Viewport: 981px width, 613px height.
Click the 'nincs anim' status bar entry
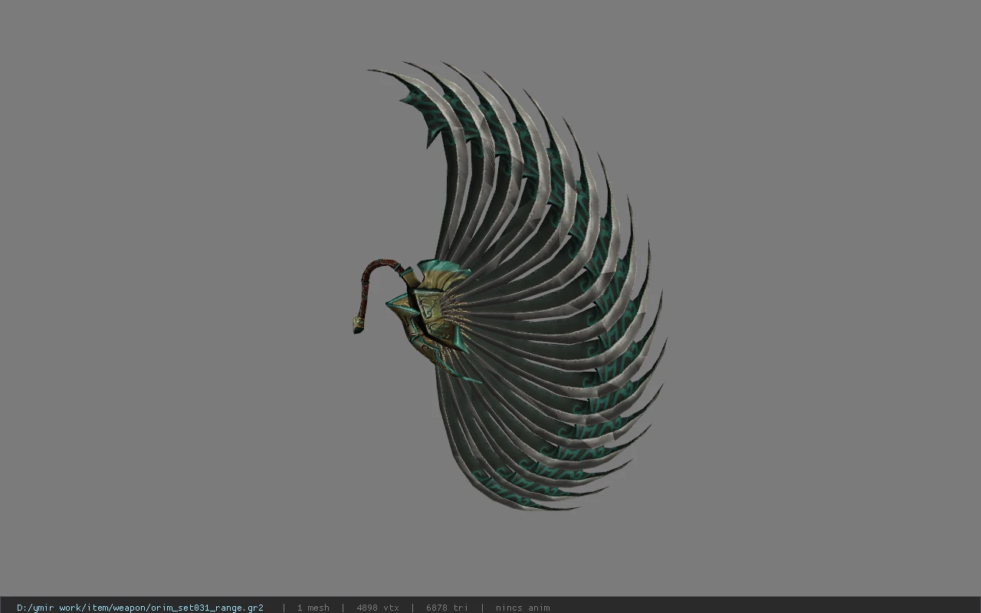pos(523,608)
